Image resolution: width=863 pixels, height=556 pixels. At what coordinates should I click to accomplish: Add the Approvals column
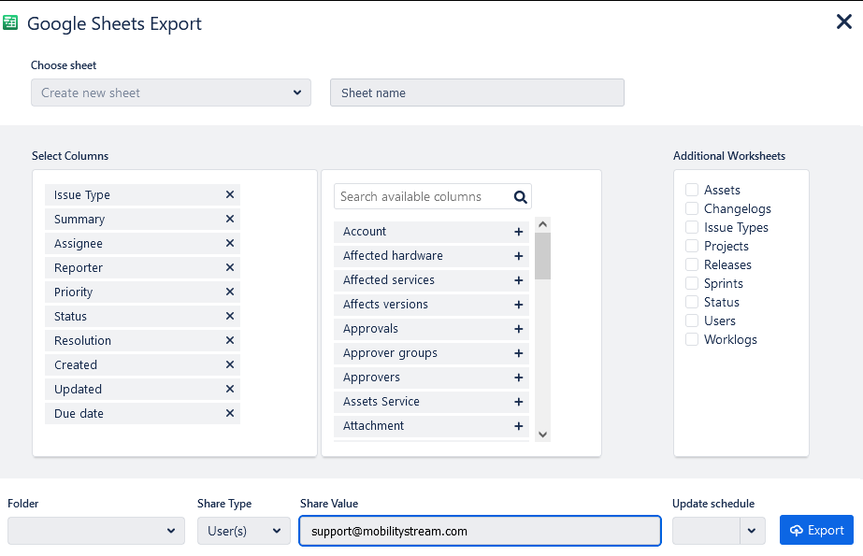[x=519, y=329]
